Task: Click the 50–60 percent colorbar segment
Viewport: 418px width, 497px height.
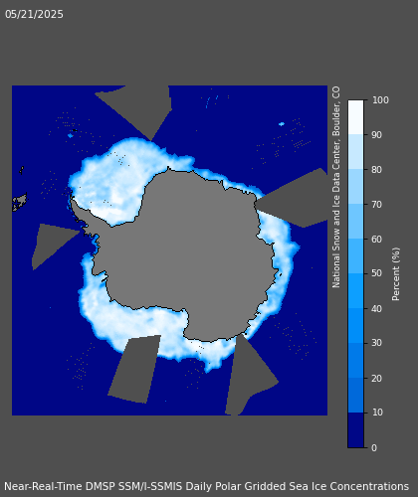Action: [x=355, y=256]
